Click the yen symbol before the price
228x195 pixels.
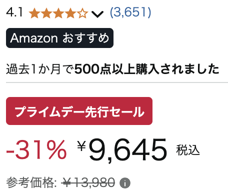81,145
